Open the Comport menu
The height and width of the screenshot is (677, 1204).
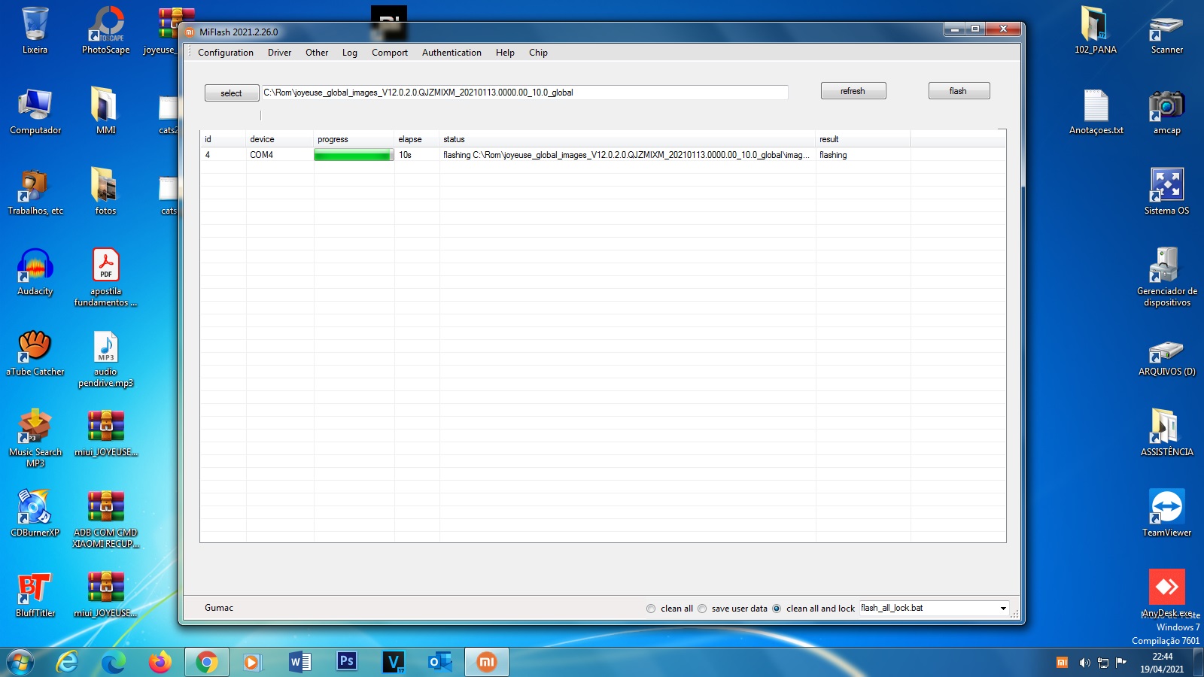coord(389,53)
